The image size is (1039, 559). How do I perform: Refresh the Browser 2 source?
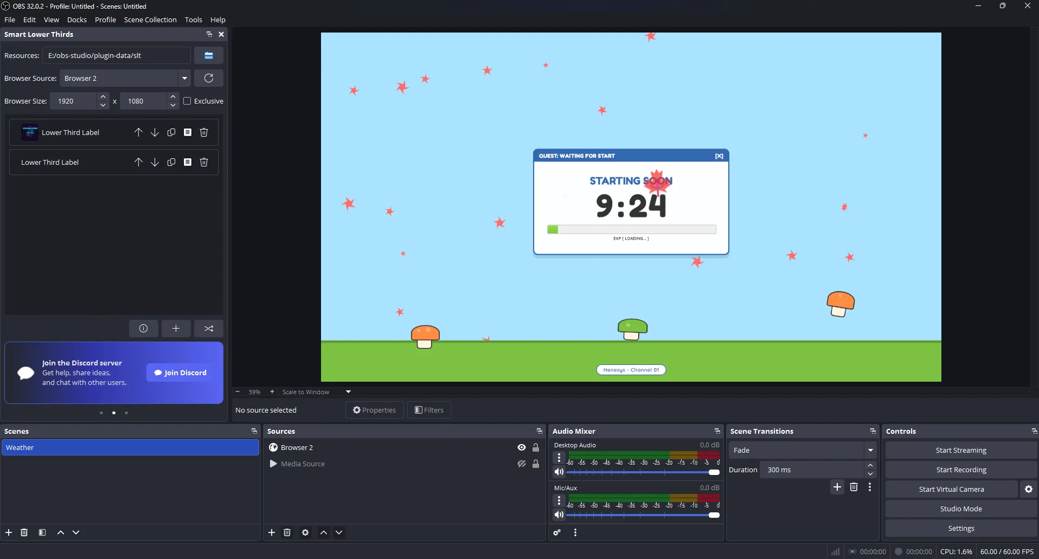tap(208, 78)
